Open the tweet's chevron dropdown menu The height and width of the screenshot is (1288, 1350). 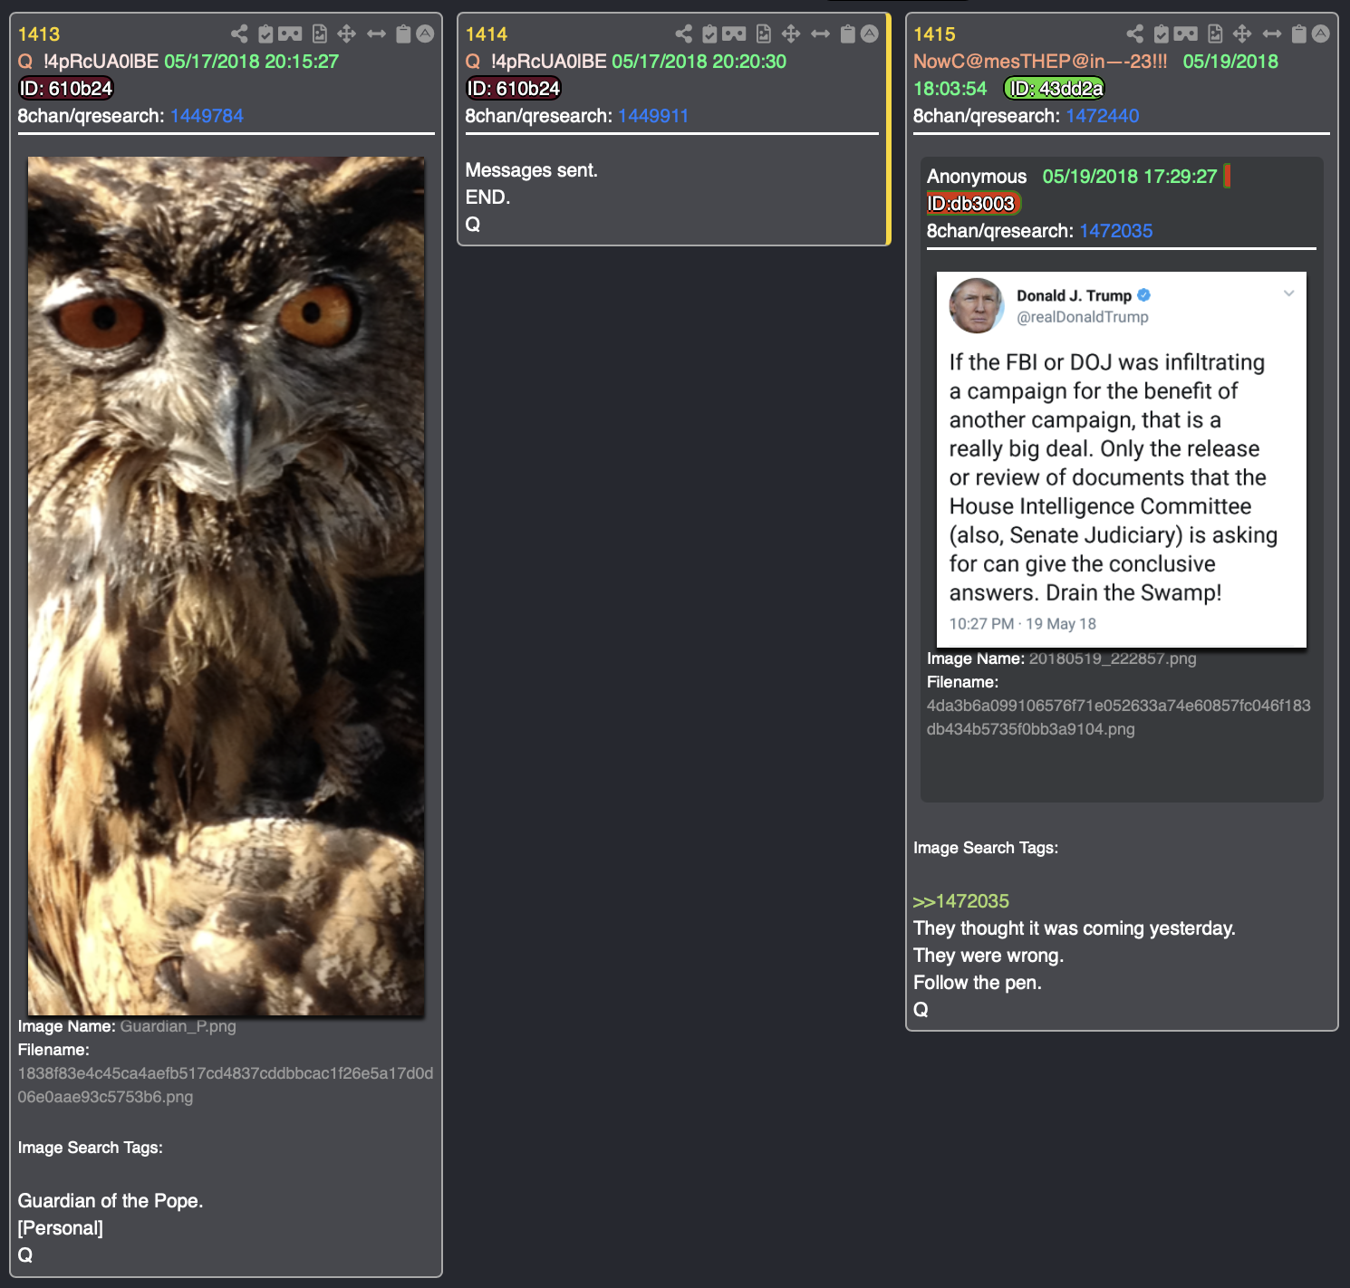coord(1288,293)
